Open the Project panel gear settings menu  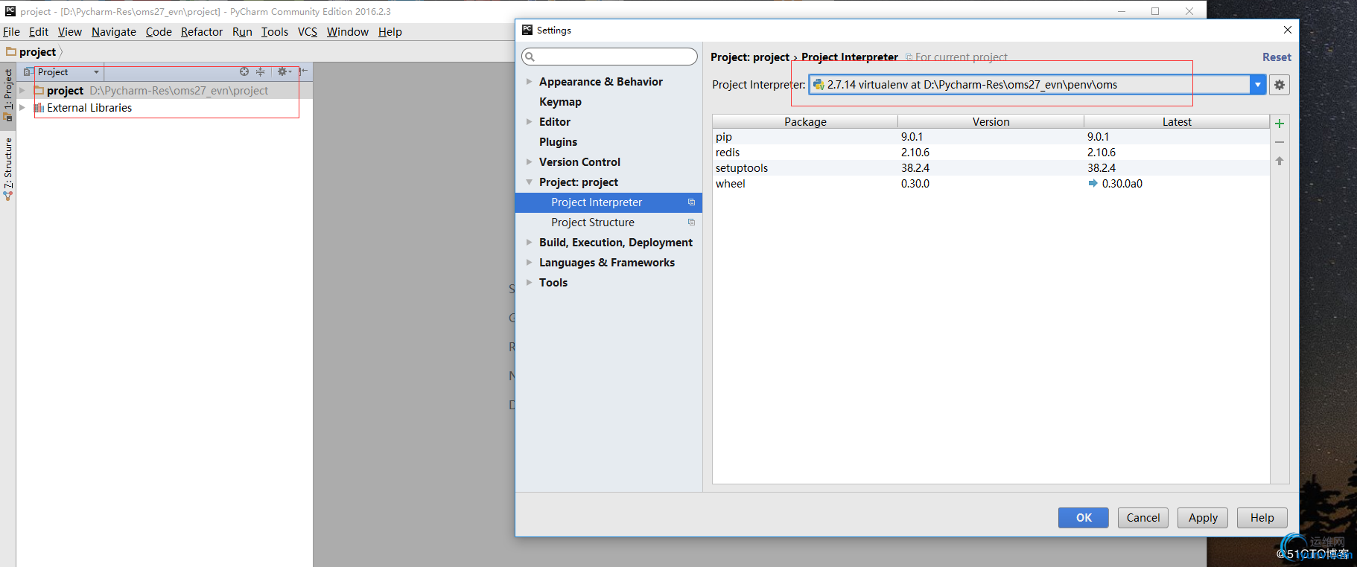pyautogui.click(x=284, y=71)
